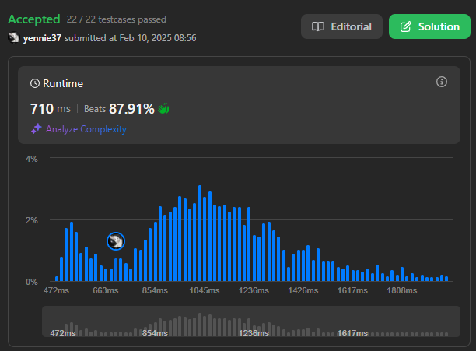Click the clock icon next to Runtime
This screenshot has width=476, height=351.
point(35,83)
